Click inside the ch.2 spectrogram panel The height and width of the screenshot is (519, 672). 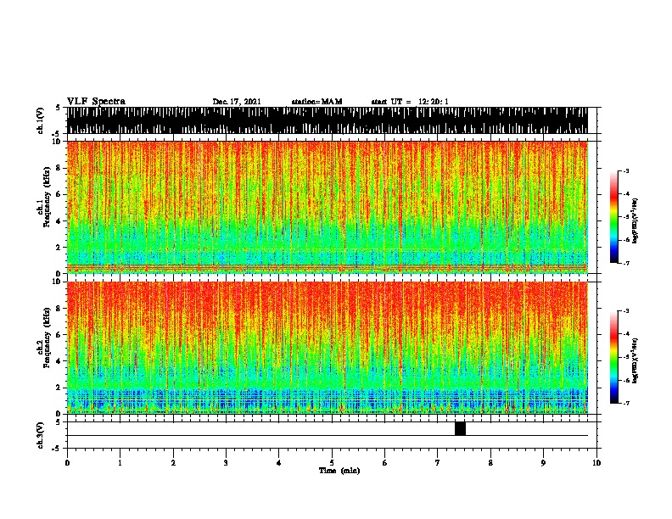click(x=328, y=348)
